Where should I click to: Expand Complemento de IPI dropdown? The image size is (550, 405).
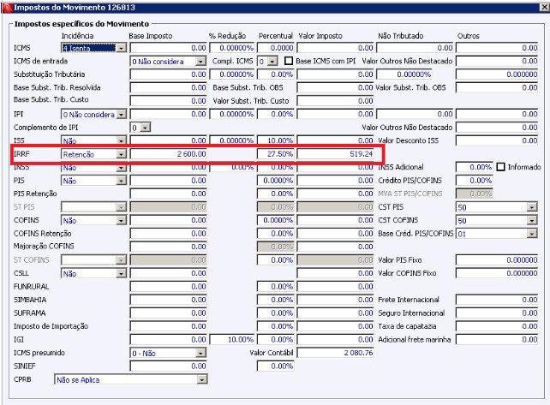pyautogui.click(x=146, y=128)
